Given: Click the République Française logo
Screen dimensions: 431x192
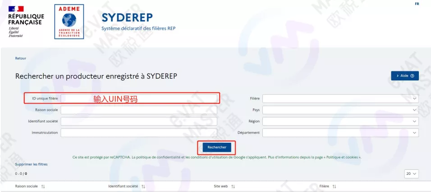Looking at the screenshot, I should coord(26,22).
